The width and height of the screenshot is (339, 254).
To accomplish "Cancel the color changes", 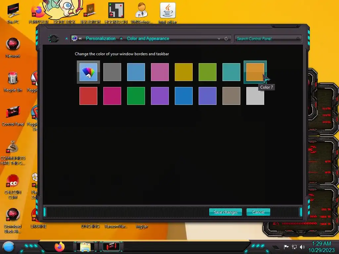I will pyautogui.click(x=258, y=212).
